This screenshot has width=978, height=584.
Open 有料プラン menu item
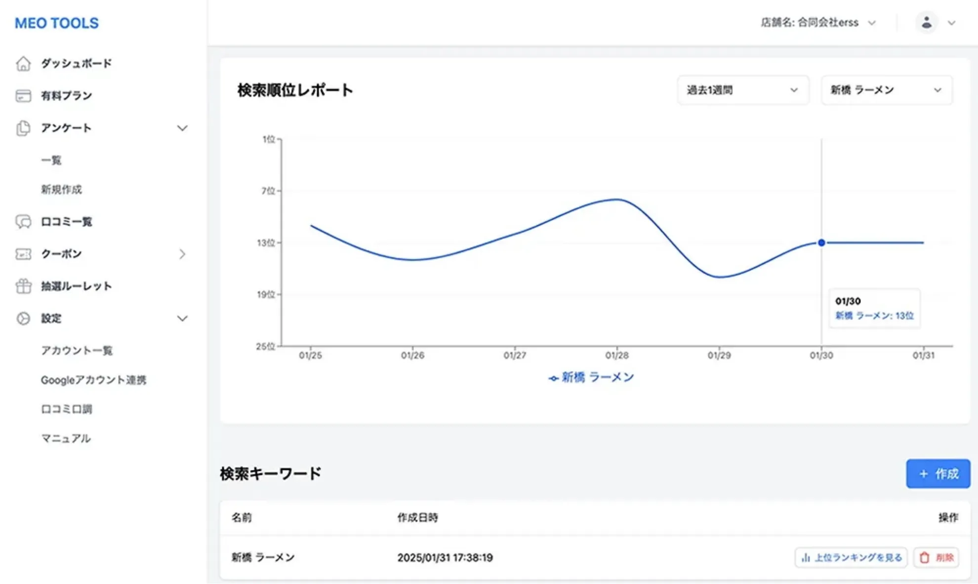66,96
